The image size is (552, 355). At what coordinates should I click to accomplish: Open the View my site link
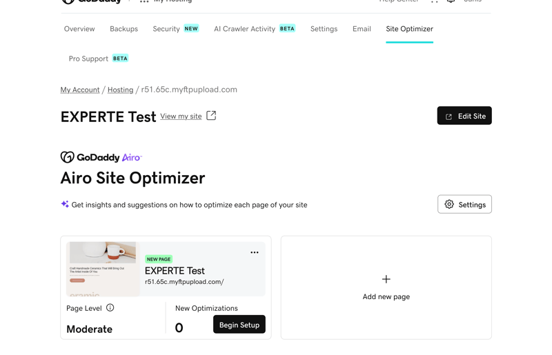181,116
